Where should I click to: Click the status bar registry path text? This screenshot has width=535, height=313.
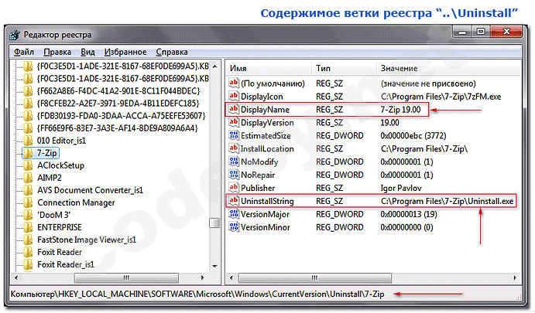tap(197, 294)
